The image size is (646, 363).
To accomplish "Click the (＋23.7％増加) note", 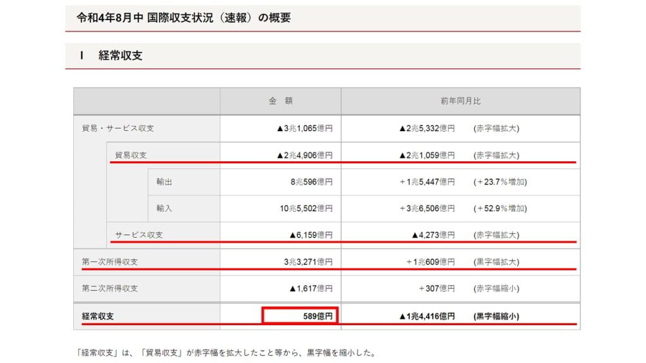I will (x=500, y=181).
